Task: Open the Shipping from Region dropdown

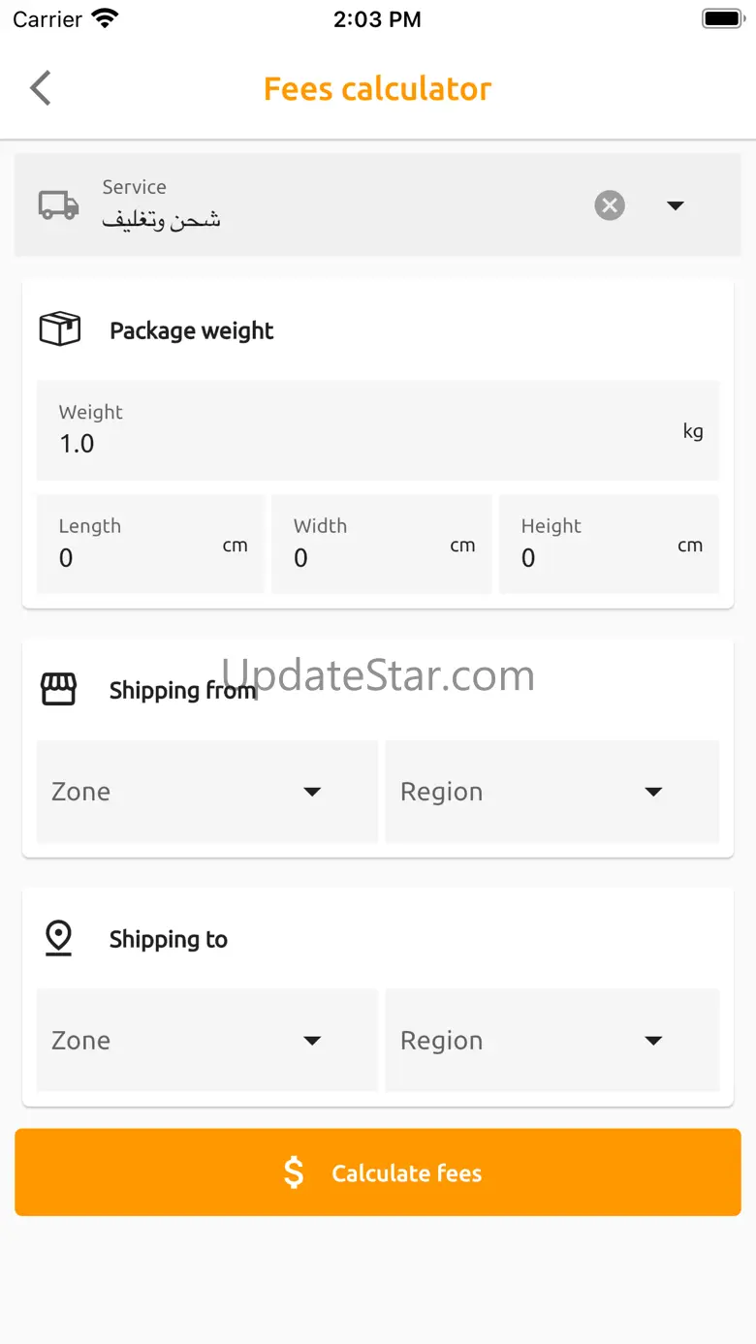Action: [x=552, y=792]
